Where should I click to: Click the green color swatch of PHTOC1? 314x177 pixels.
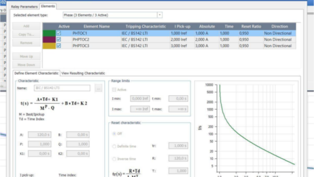pos(49,33)
